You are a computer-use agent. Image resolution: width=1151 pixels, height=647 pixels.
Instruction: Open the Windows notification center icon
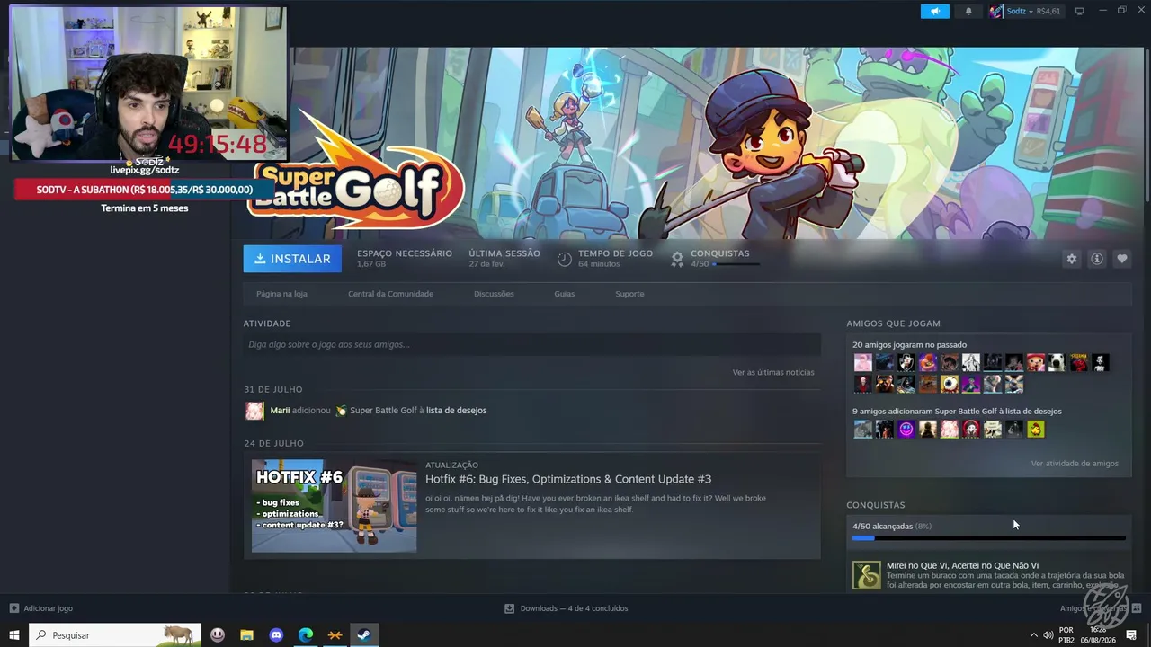(1131, 635)
